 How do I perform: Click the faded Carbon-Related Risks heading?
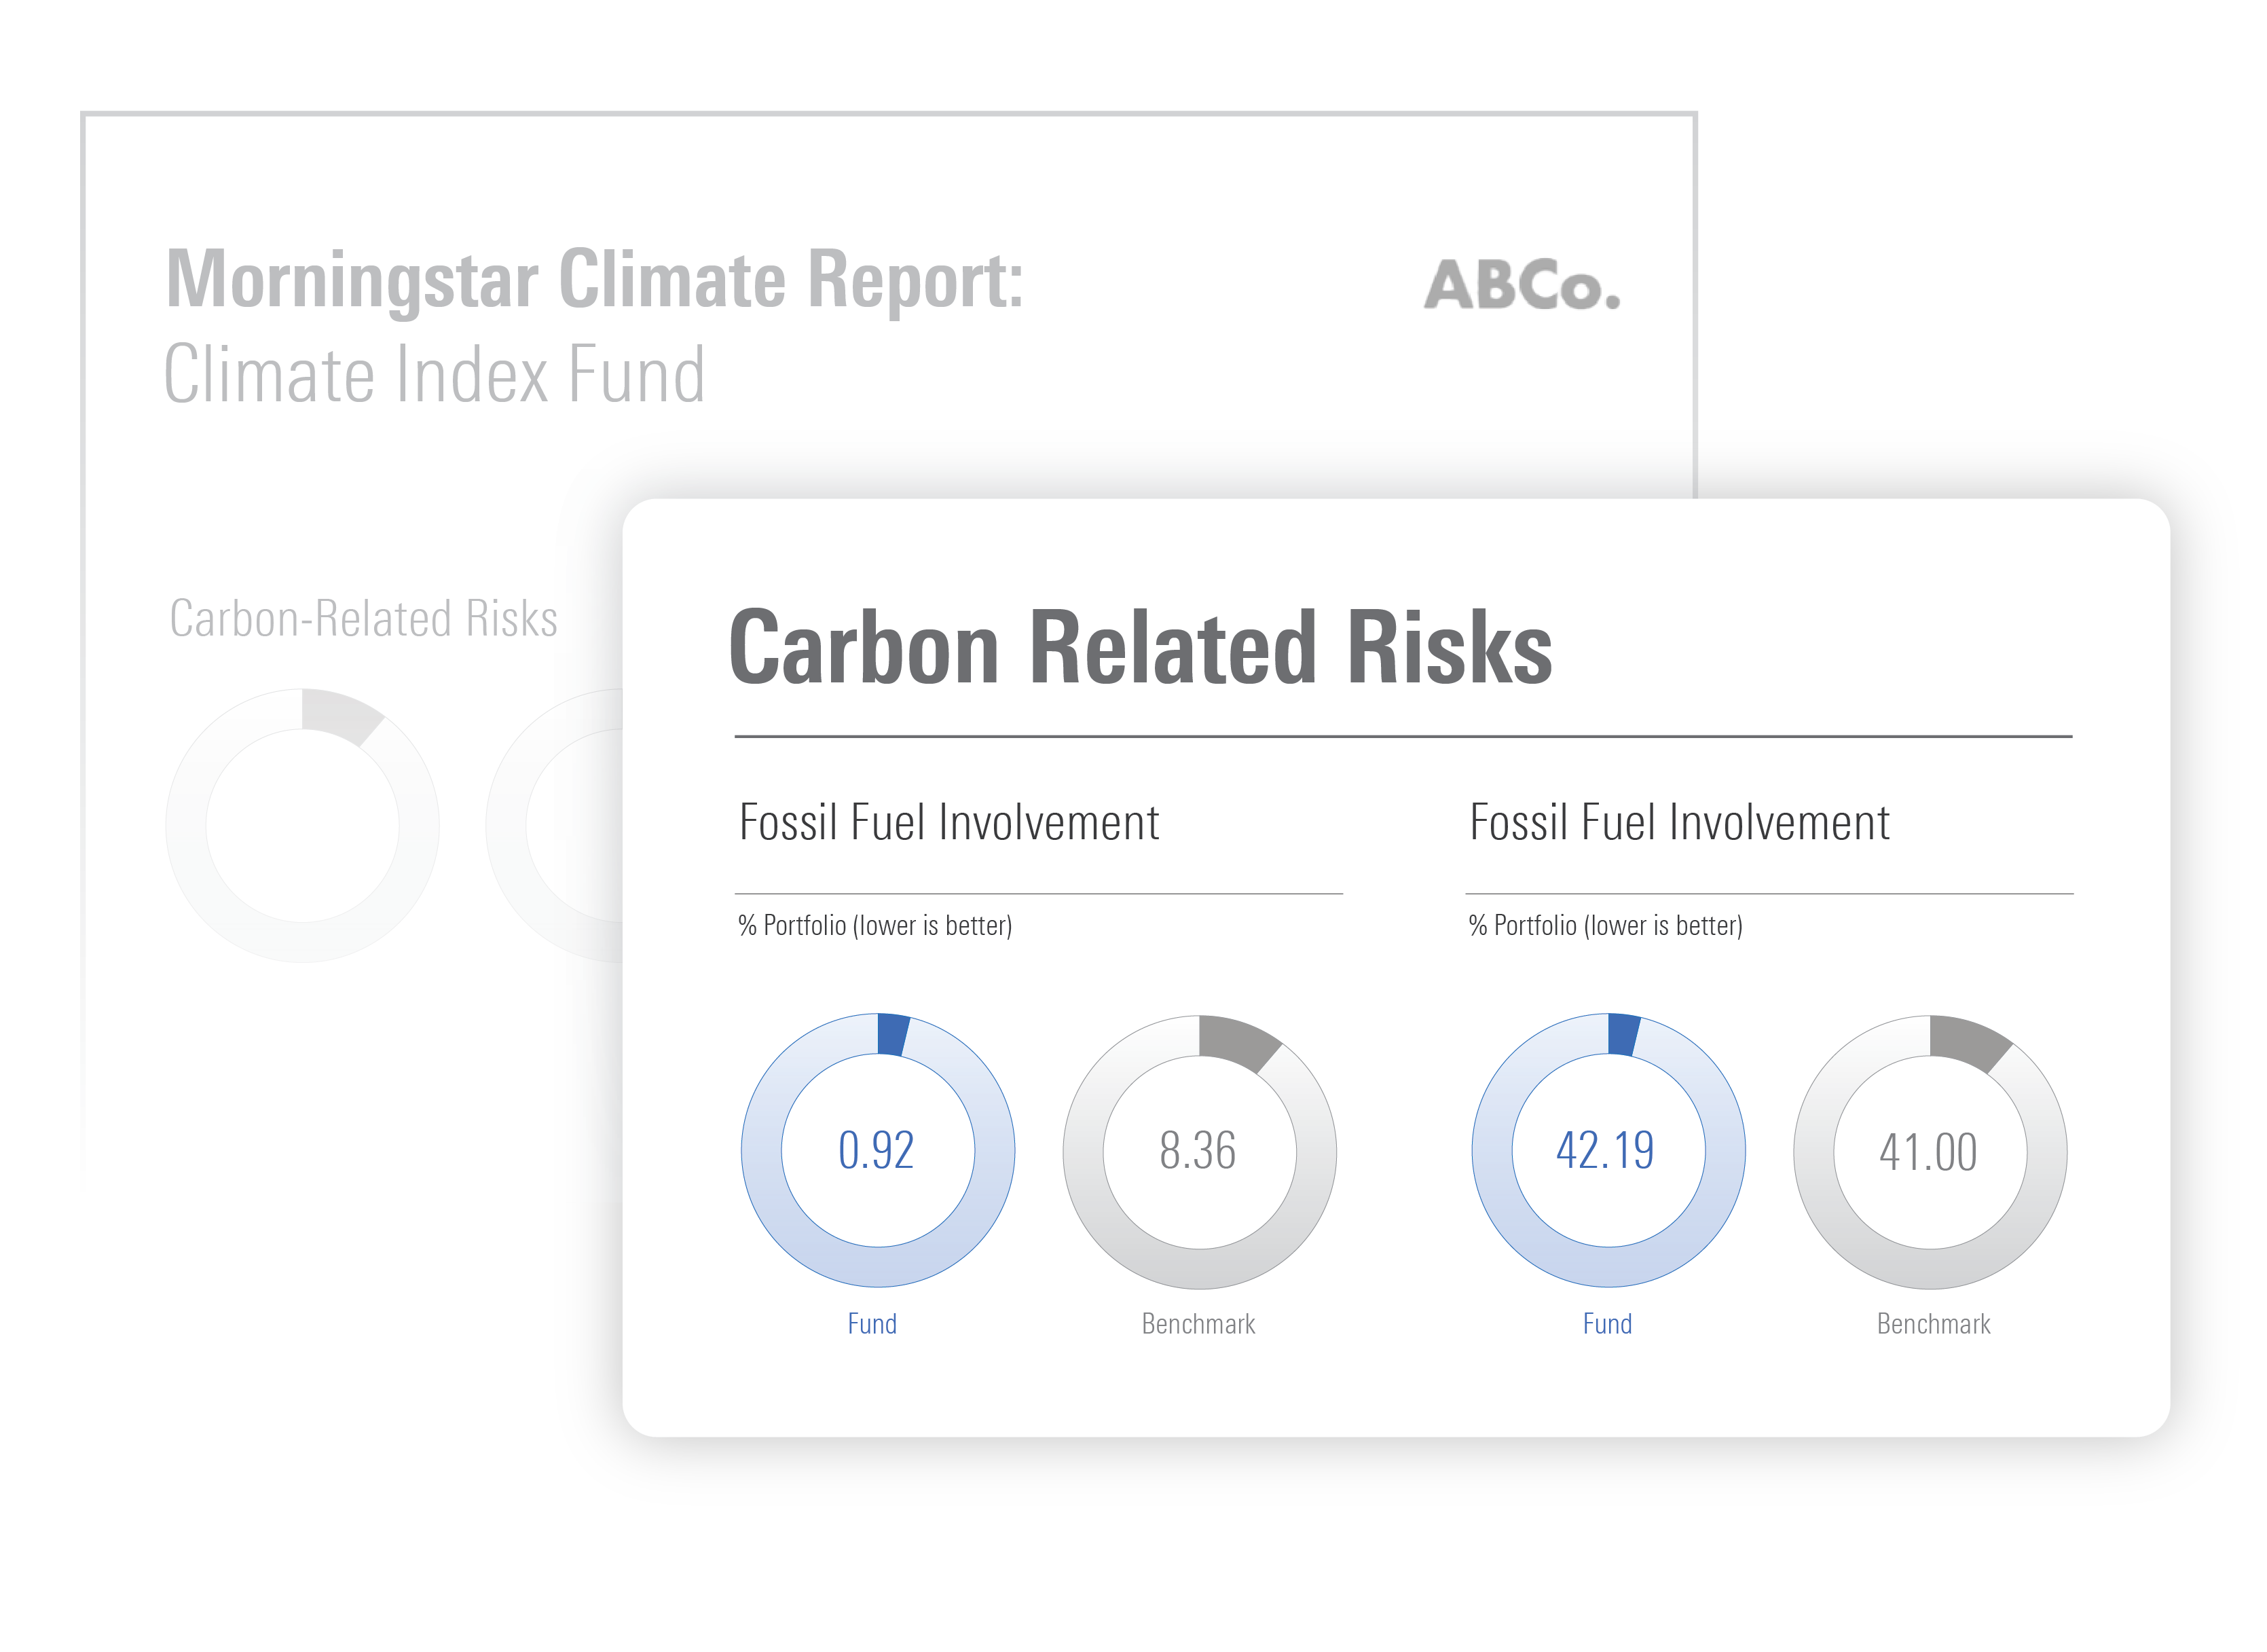click(363, 619)
